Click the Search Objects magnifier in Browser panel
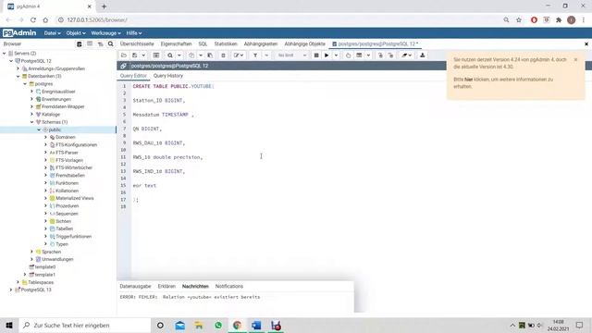This screenshot has height=333, width=592. pyautogui.click(x=111, y=44)
